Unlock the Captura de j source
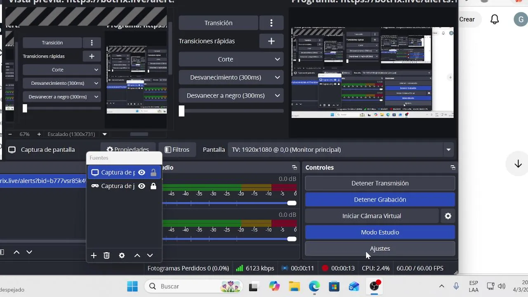The width and height of the screenshot is (528, 297). click(153, 186)
